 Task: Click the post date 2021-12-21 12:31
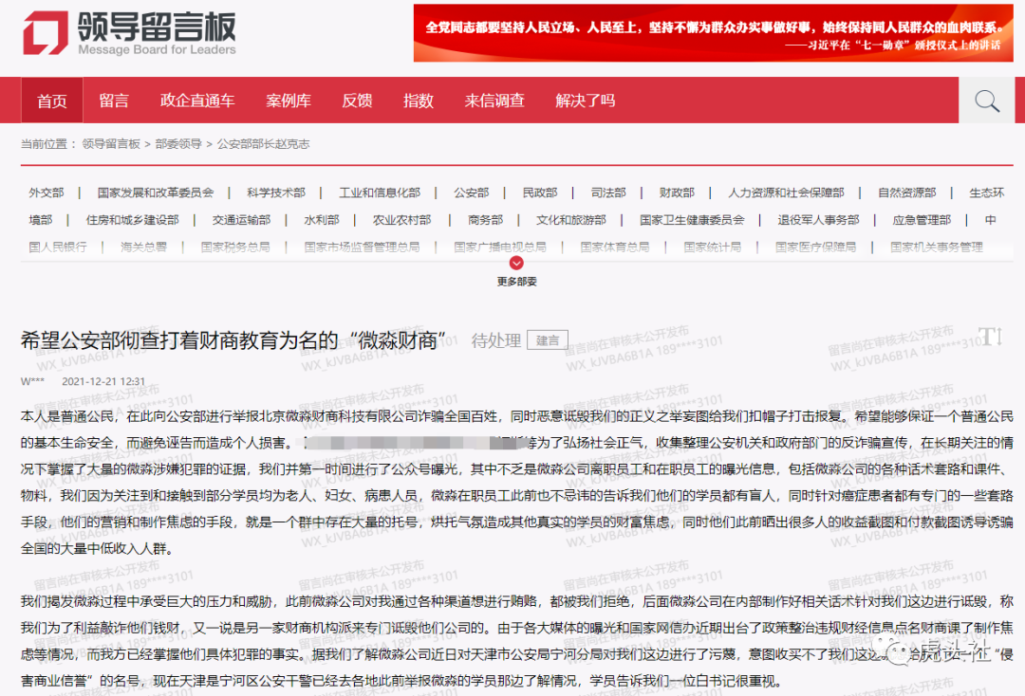pos(103,381)
